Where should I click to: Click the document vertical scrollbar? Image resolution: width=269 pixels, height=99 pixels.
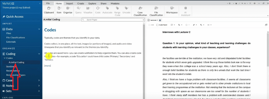point(268,50)
